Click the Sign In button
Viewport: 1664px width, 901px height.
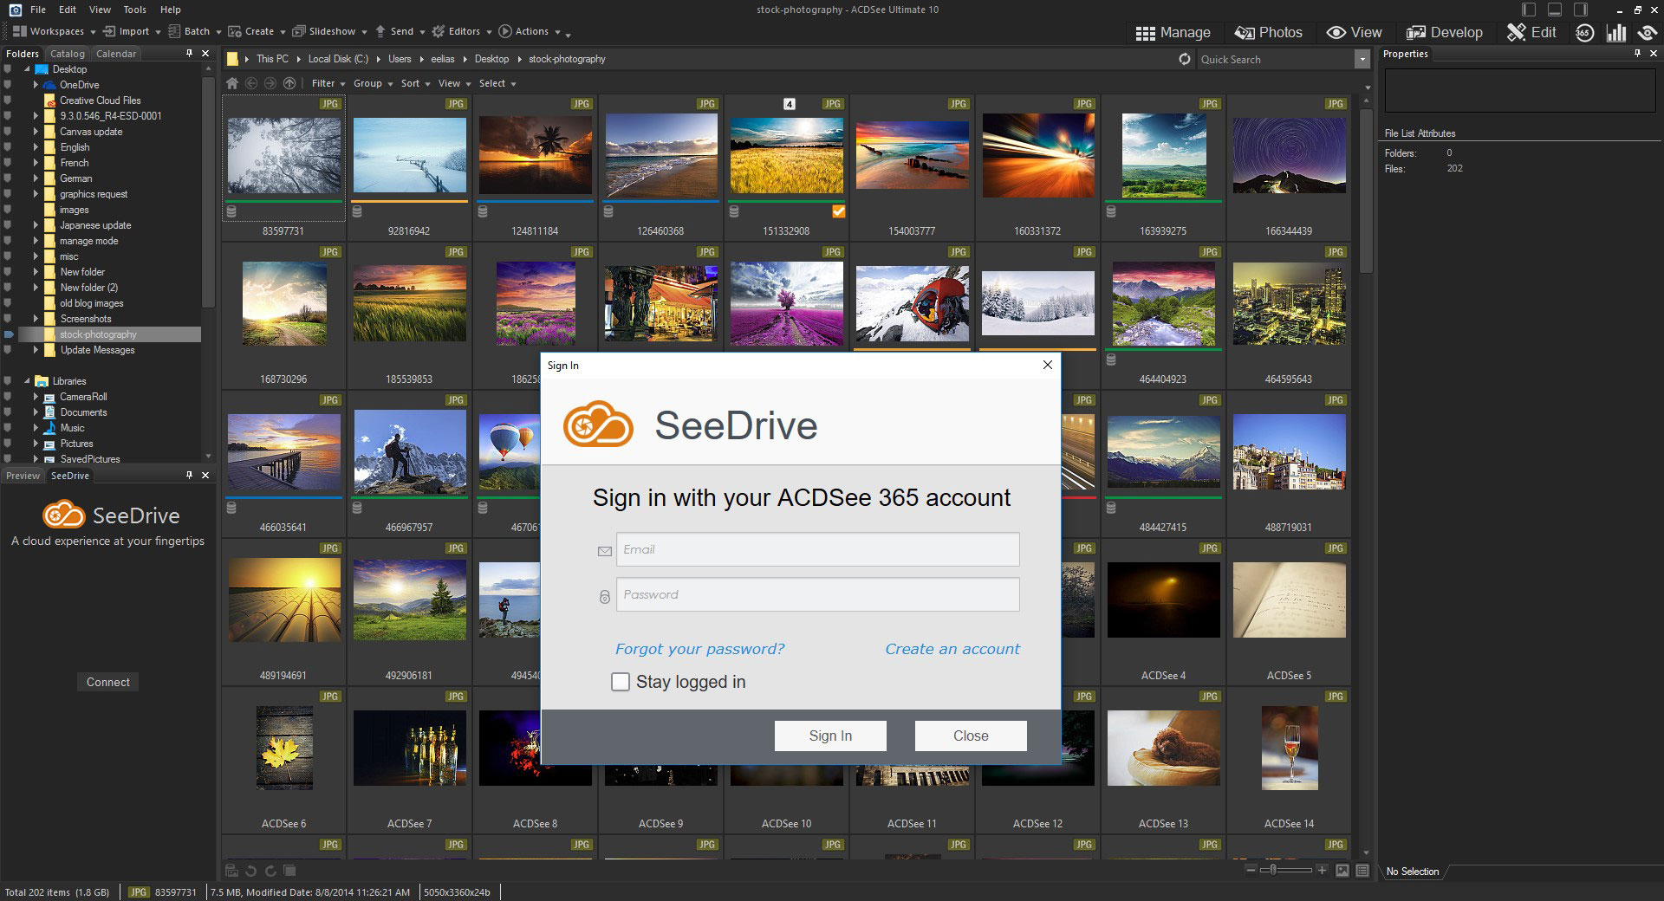(830, 736)
